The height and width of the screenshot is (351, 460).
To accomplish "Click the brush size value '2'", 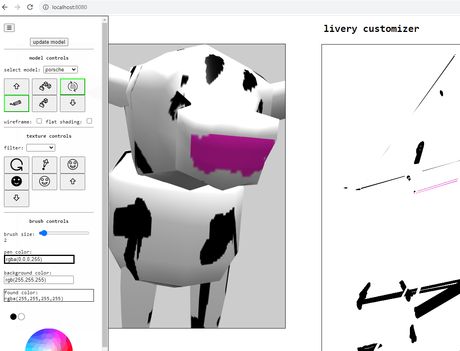I will pyautogui.click(x=5, y=240).
